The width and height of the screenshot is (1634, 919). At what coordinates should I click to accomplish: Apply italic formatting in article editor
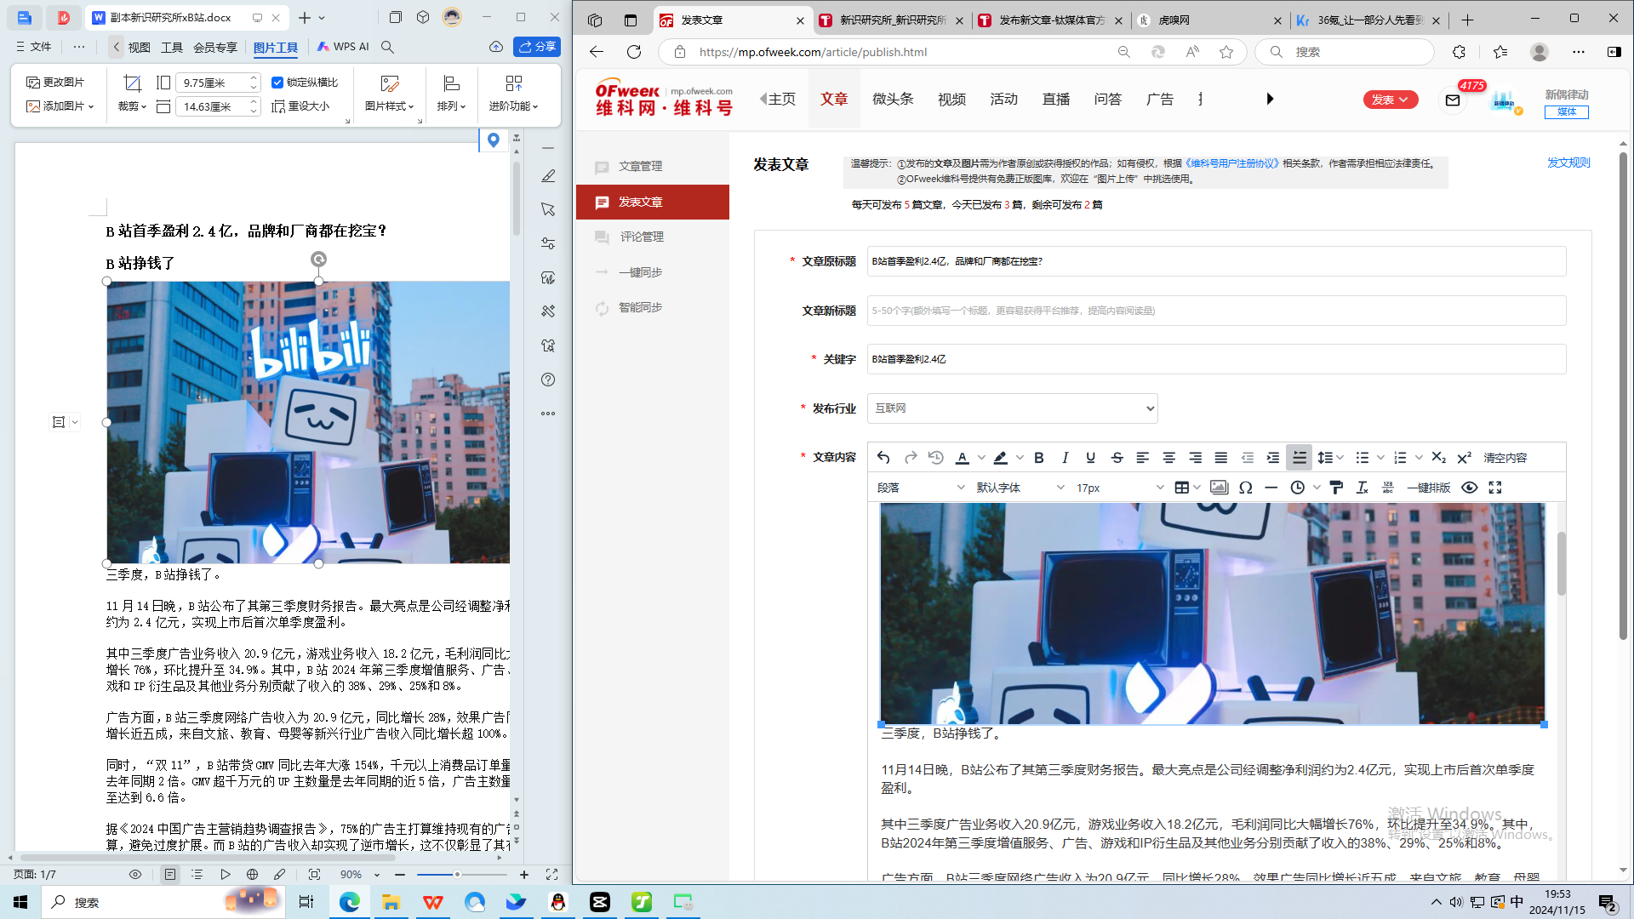1065,458
